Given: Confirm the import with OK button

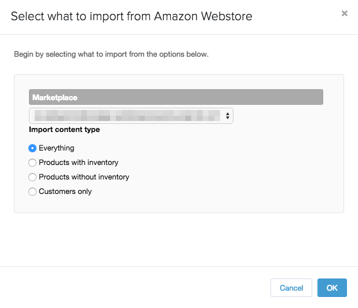Looking at the screenshot, I should [332, 288].
